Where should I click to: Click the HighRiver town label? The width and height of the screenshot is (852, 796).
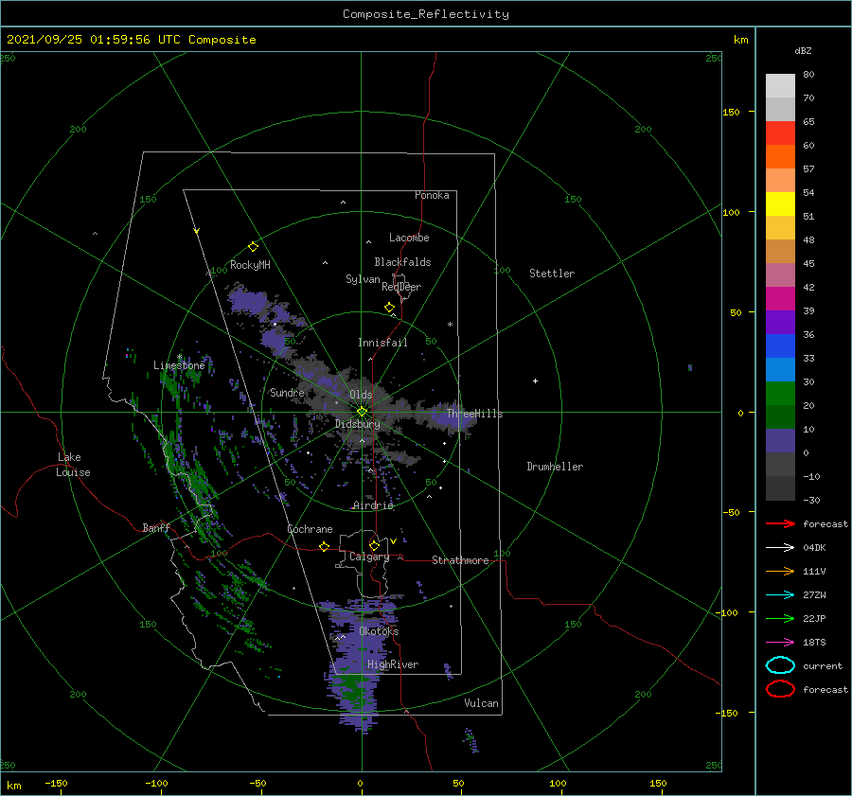pos(393,664)
